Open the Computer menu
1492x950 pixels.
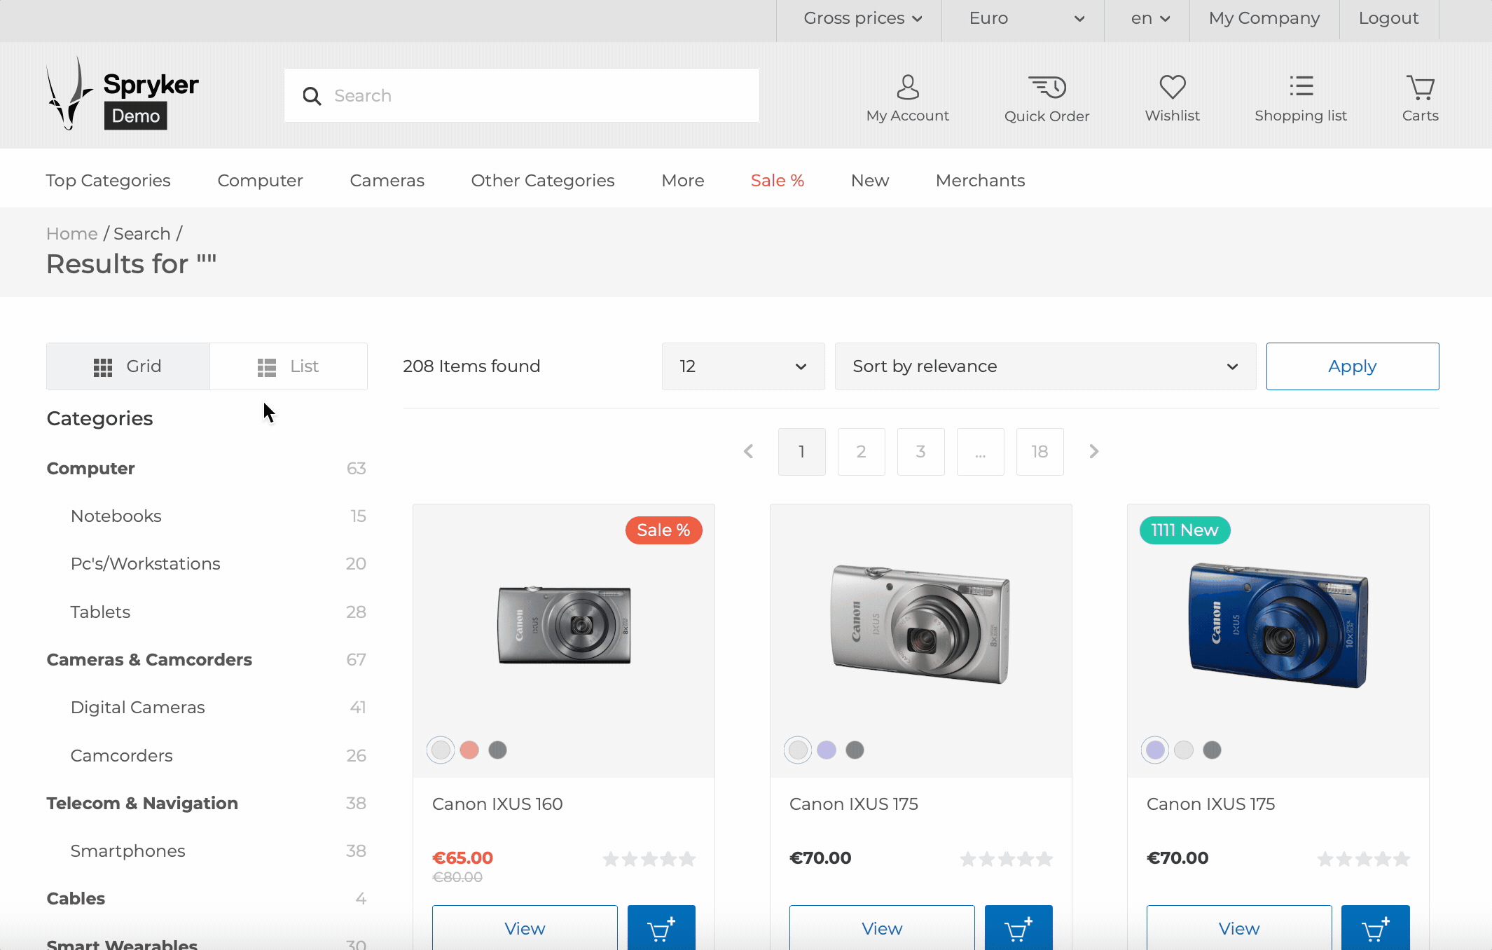pyautogui.click(x=260, y=180)
